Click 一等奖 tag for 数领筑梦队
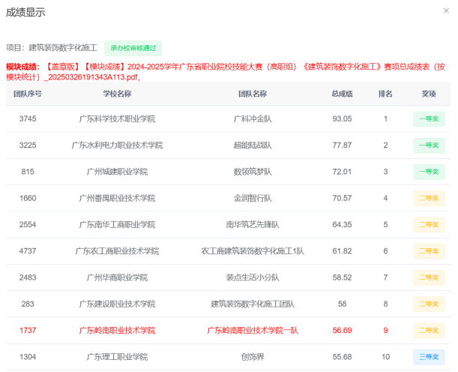Viewport: 458px width, 372px height. tap(429, 172)
